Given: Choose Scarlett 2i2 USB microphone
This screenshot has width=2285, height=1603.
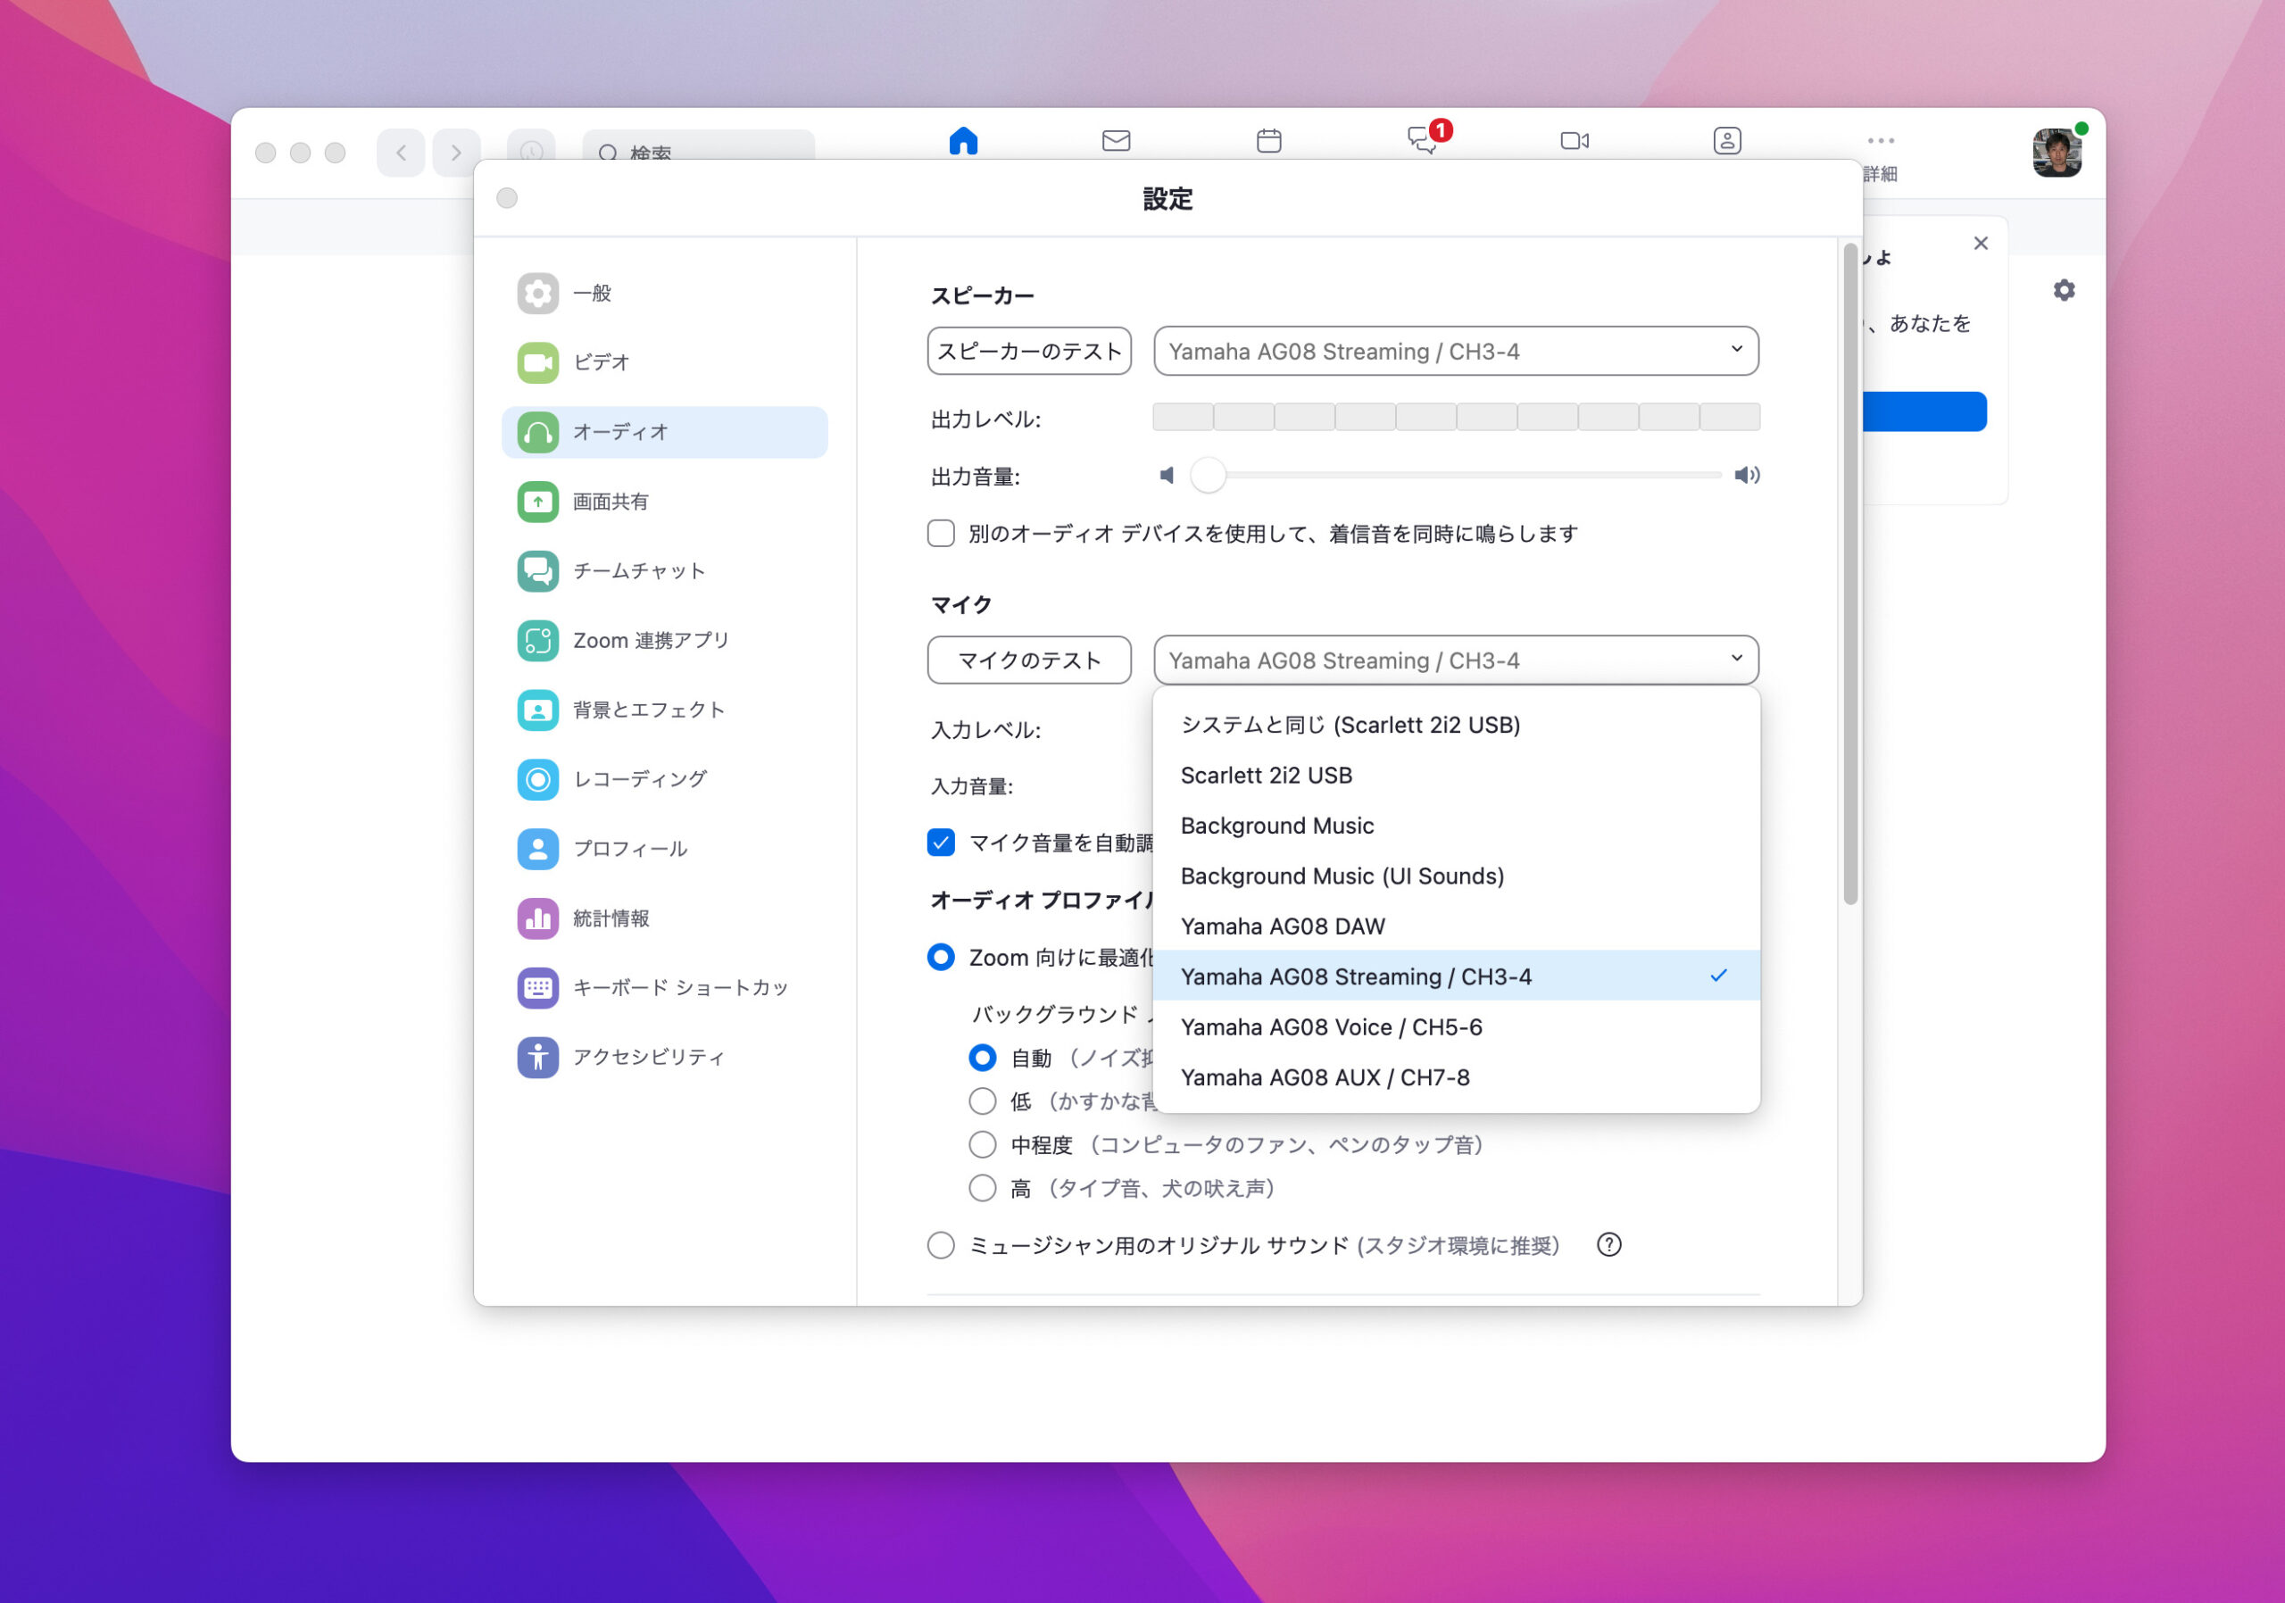Looking at the screenshot, I should point(1456,775).
